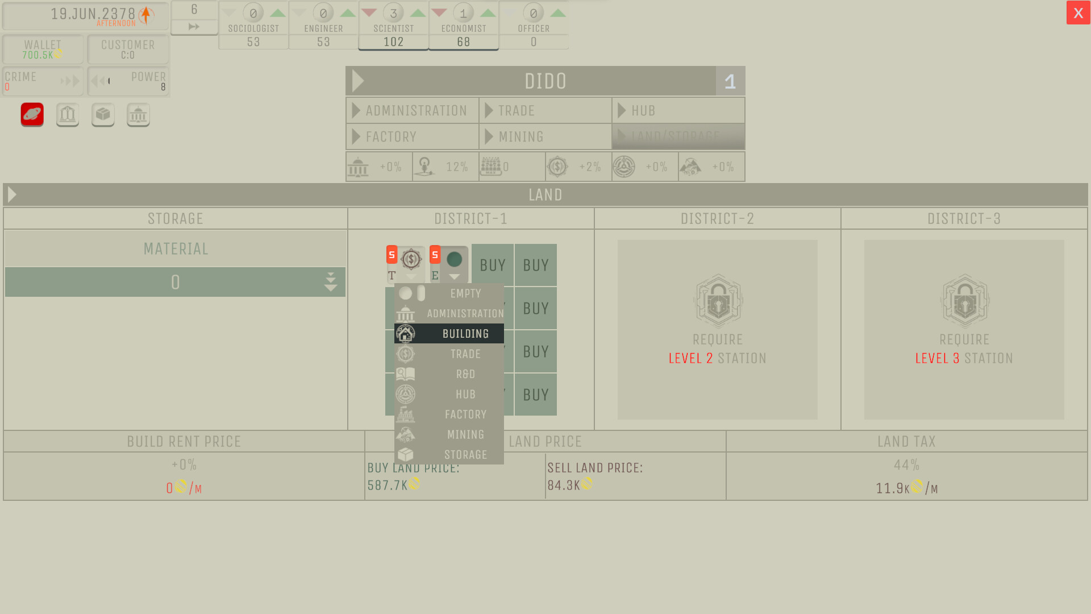Select the Mining mountain icon in the menu
The width and height of the screenshot is (1091, 614).
coord(406,434)
